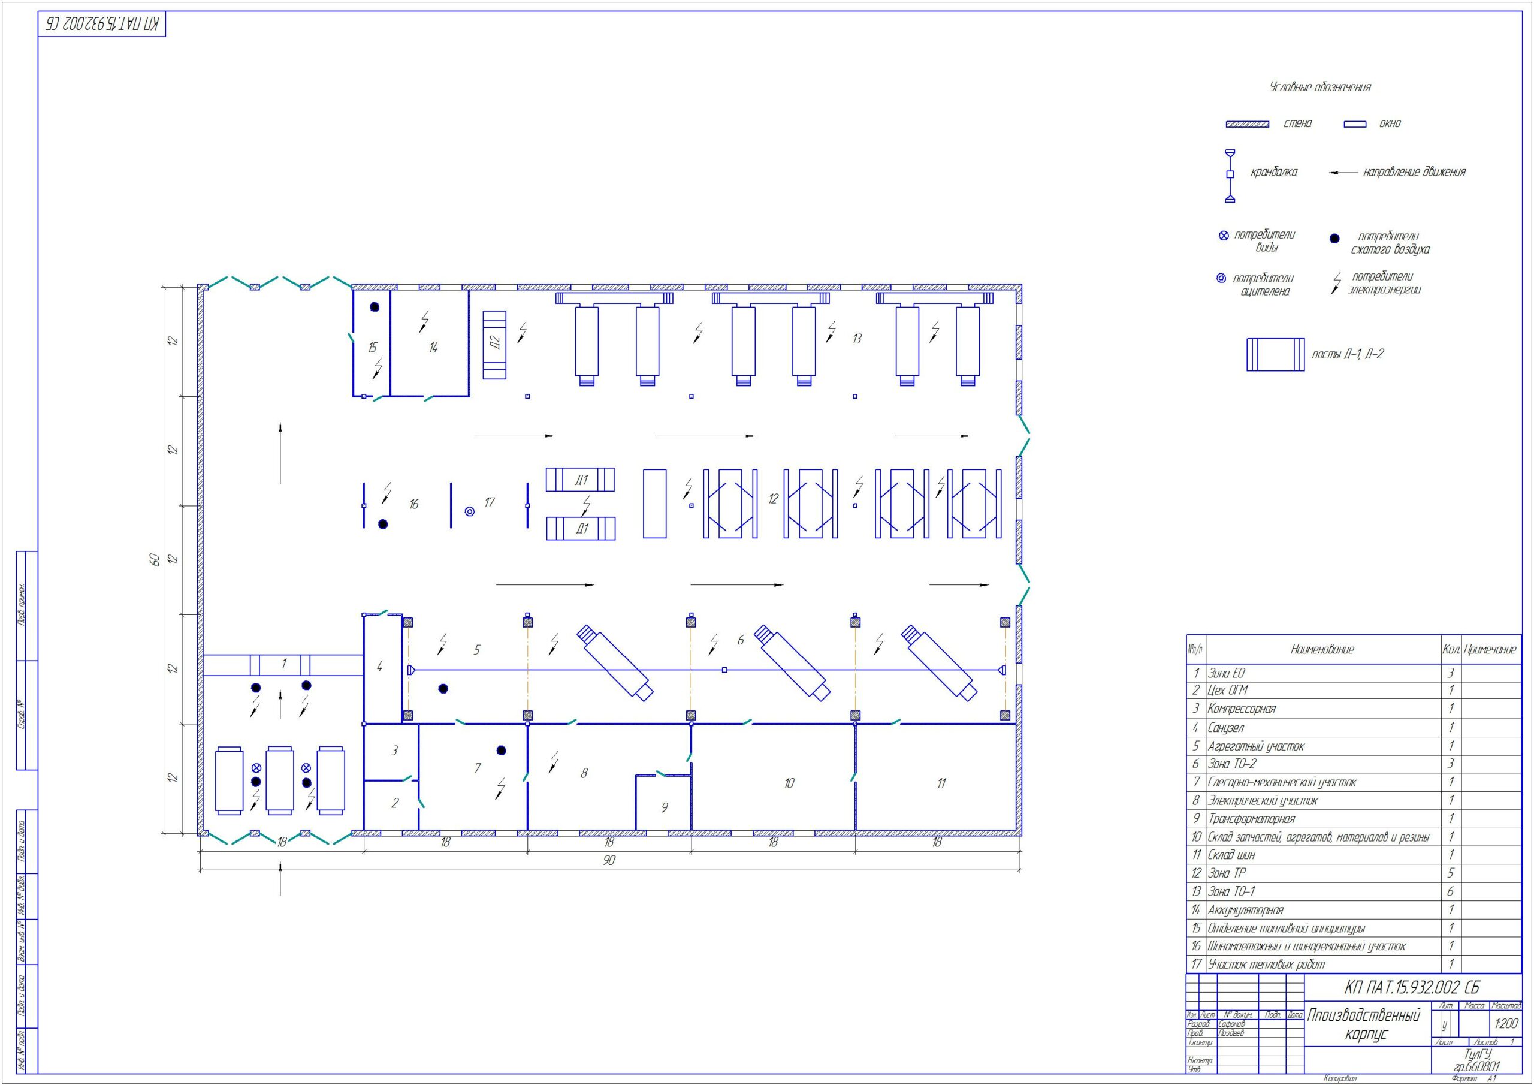Click the acetylene consumers double-circle legend symbol
This screenshot has width=1534, height=1085.
click(x=1221, y=278)
